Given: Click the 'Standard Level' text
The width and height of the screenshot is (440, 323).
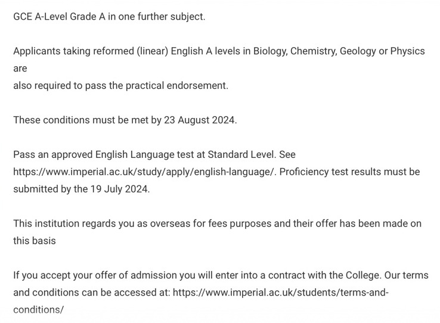Looking at the screenshot, I should coord(241,154).
